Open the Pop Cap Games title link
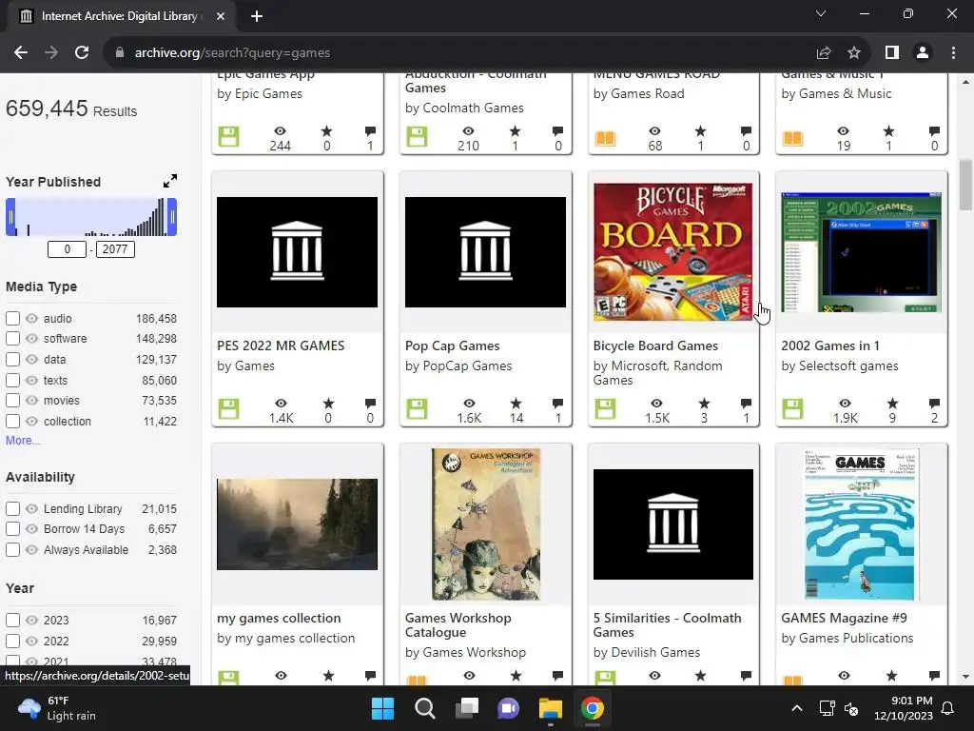This screenshot has width=974, height=731. [x=452, y=346]
